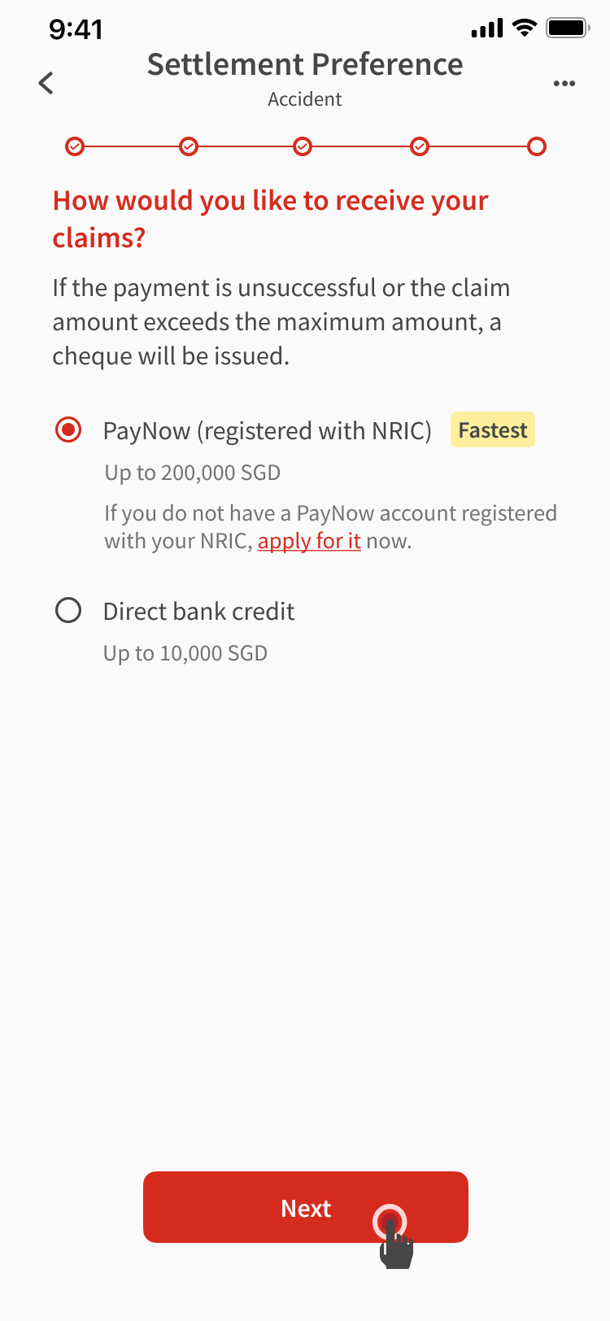Tap the third completed progress step
610x1321 pixels.
pyautogui.click(x=303, y=146)
